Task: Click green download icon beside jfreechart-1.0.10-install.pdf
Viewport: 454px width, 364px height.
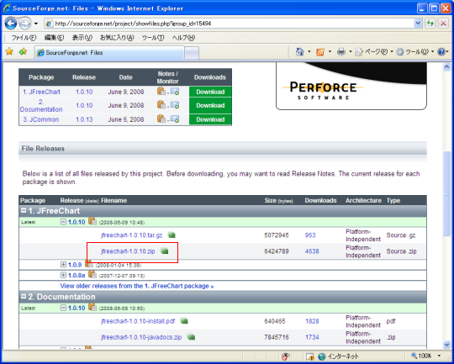Action: (184, 321)
